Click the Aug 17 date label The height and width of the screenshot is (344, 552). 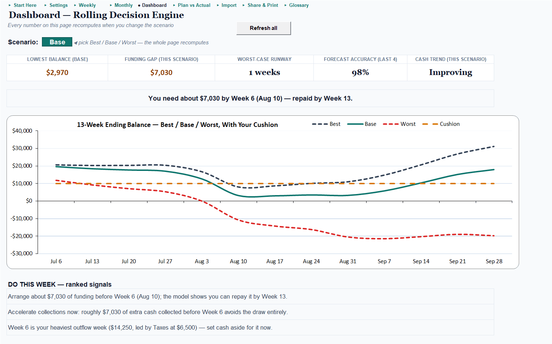275,261
